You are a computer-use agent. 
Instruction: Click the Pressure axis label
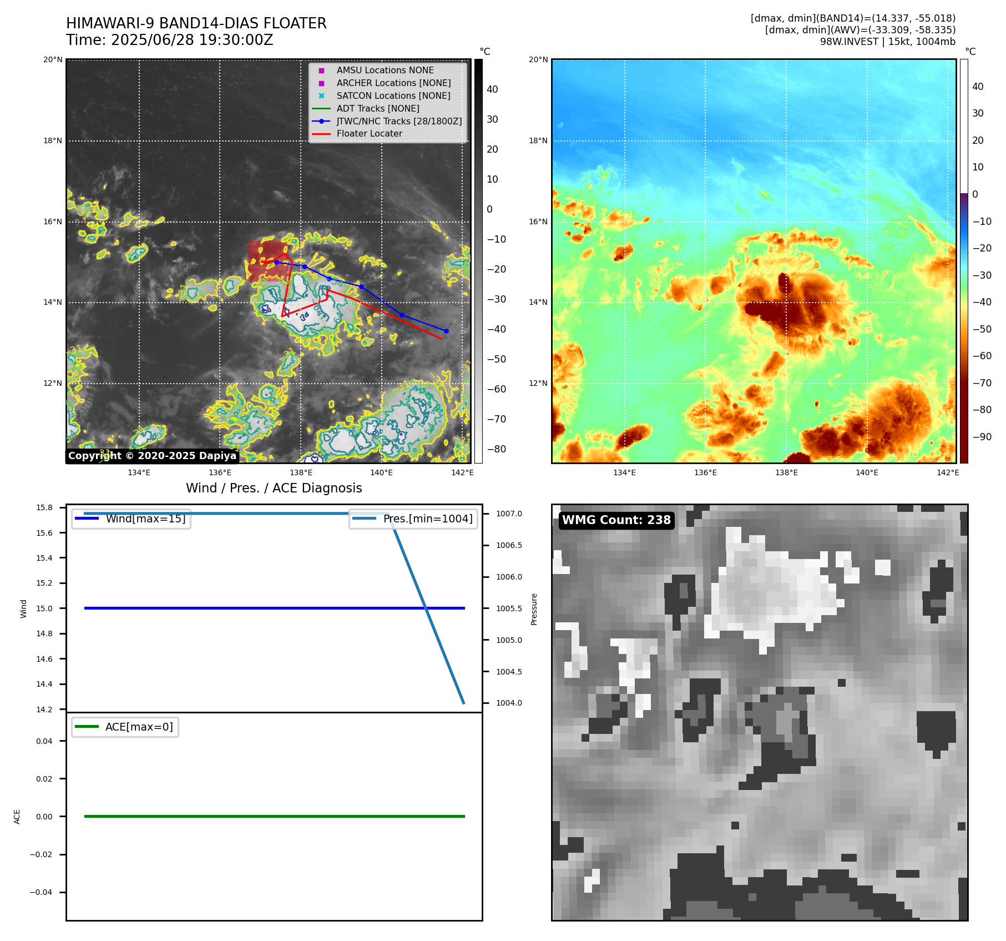(534, 609)
